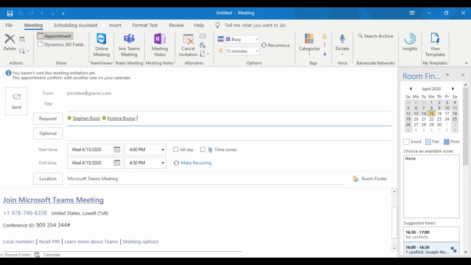Screen dimensions: 471x265
Task: Open the 4:30 PM end time dropdown
Action: coord(163,163)
